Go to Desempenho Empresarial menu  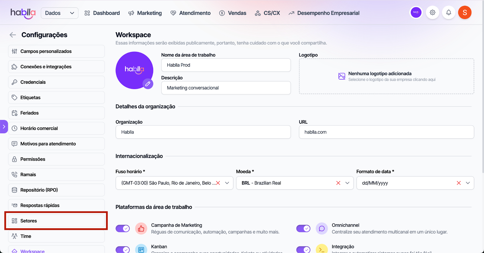324,13
